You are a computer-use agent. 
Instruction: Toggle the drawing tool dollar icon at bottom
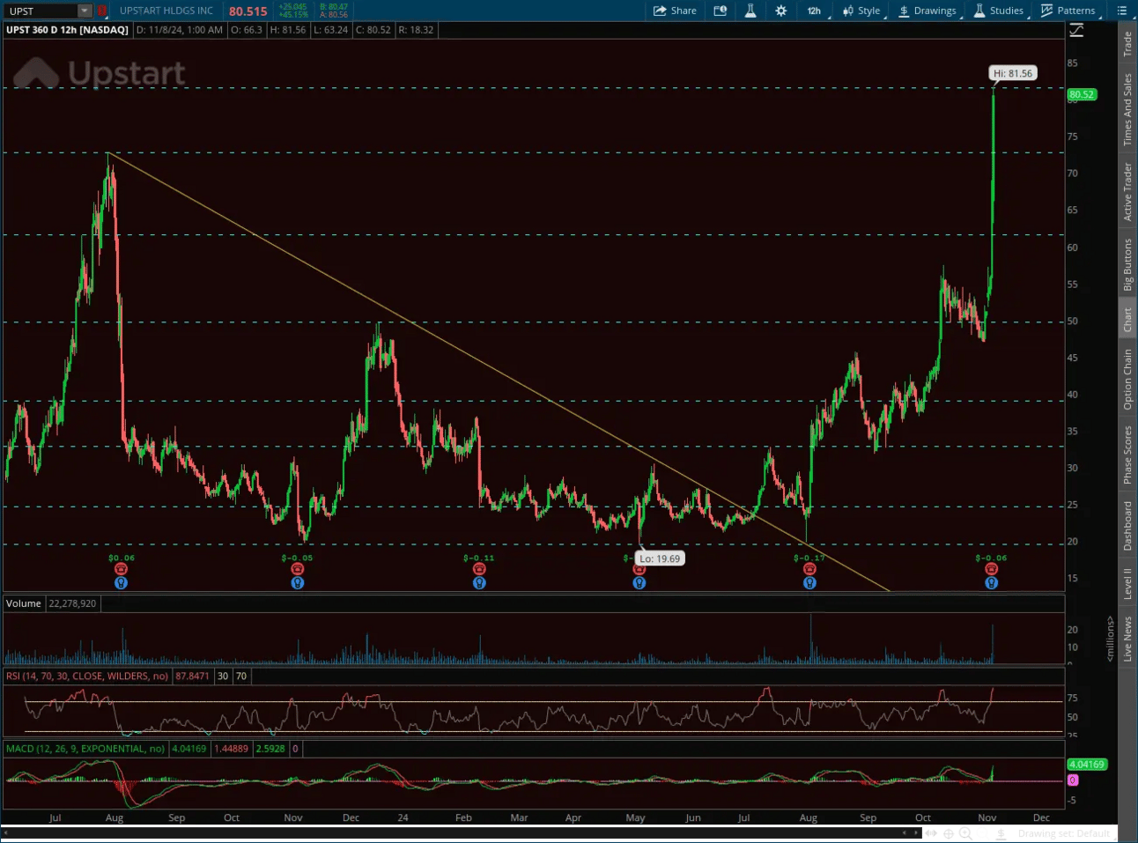(1001, 833)
